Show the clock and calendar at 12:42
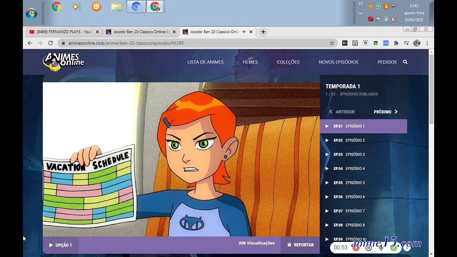 pyautogui.click(x=414, y=13)
